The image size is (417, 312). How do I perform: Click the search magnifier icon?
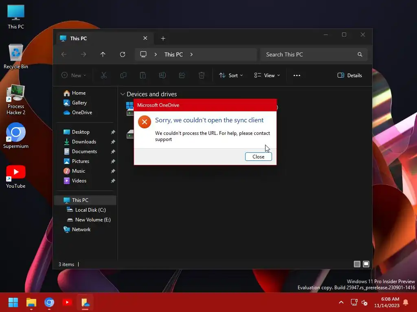360,54
